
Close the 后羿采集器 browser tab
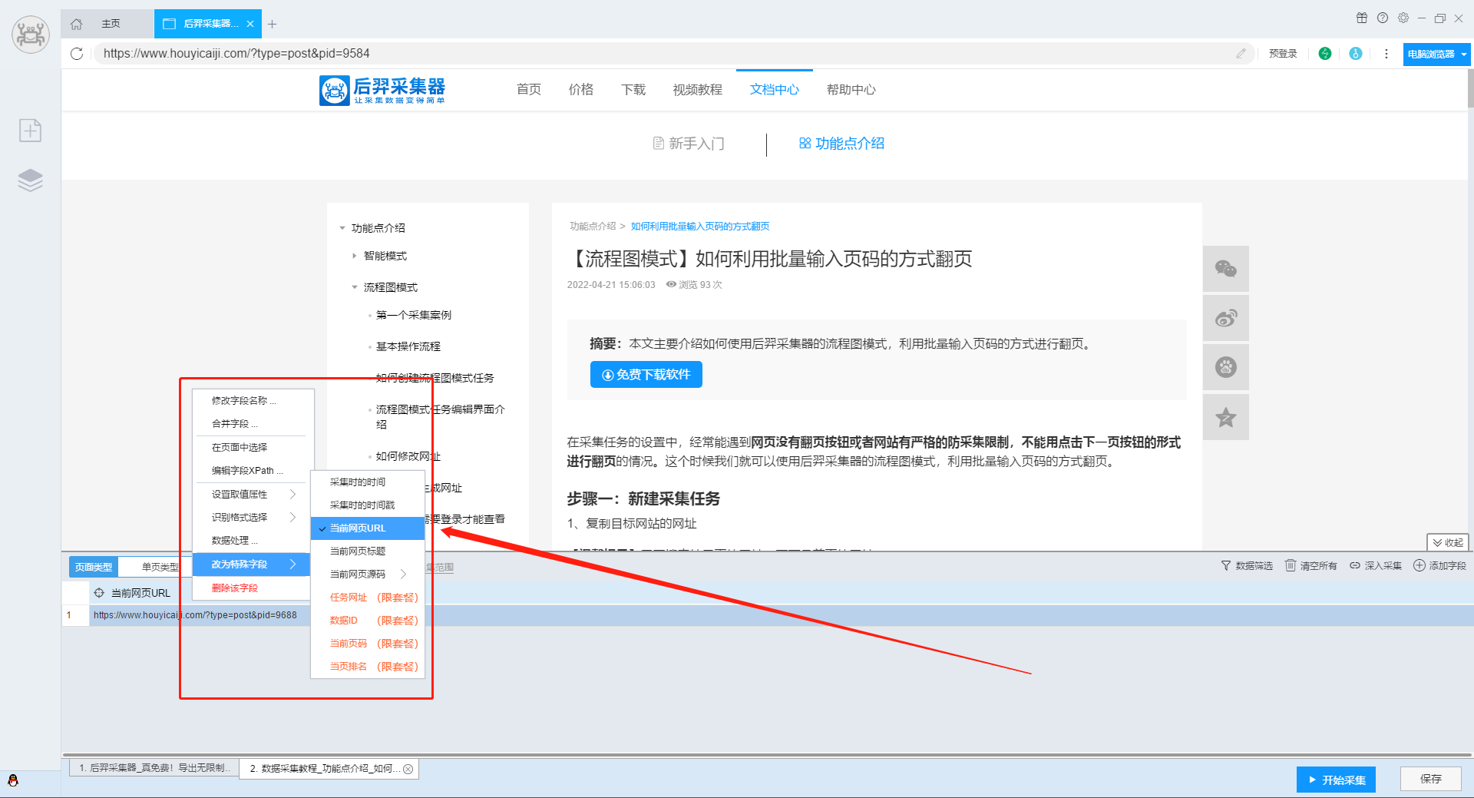250,24
